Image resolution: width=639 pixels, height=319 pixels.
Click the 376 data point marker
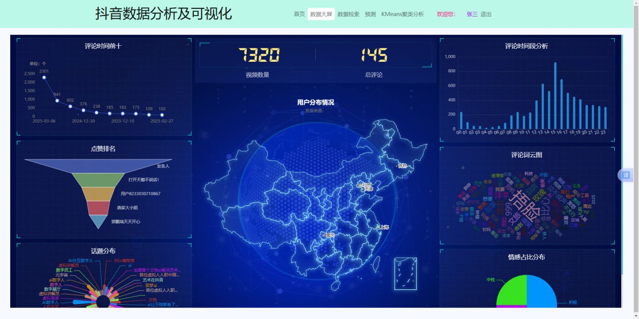click(83, 110)
